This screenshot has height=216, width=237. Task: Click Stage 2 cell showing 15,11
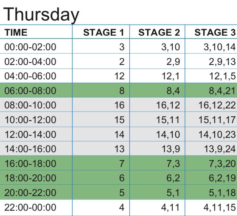click(157, 119)
